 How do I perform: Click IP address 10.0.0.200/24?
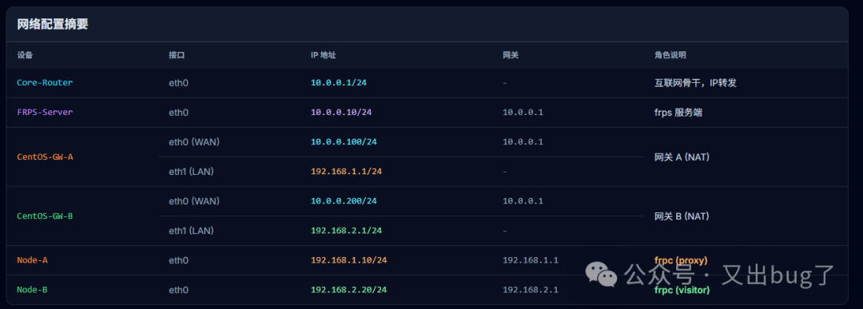point(344,201)
